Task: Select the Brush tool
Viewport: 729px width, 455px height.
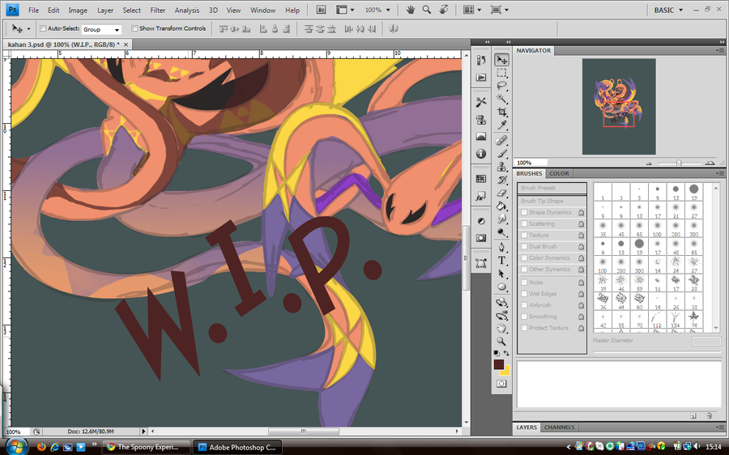Action: 501,153
